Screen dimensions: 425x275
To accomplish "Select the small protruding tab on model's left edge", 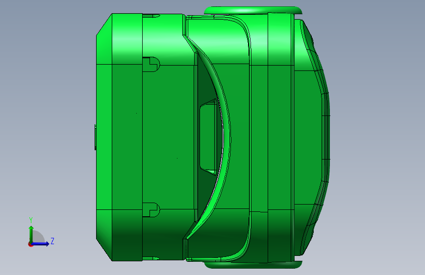I will (x=96, y=137).
